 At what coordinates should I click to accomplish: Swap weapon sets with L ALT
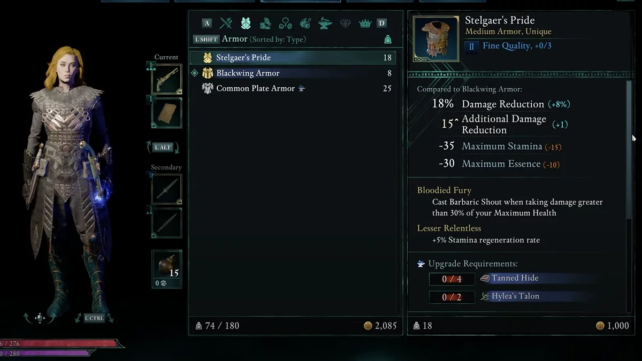click(163, 147)
